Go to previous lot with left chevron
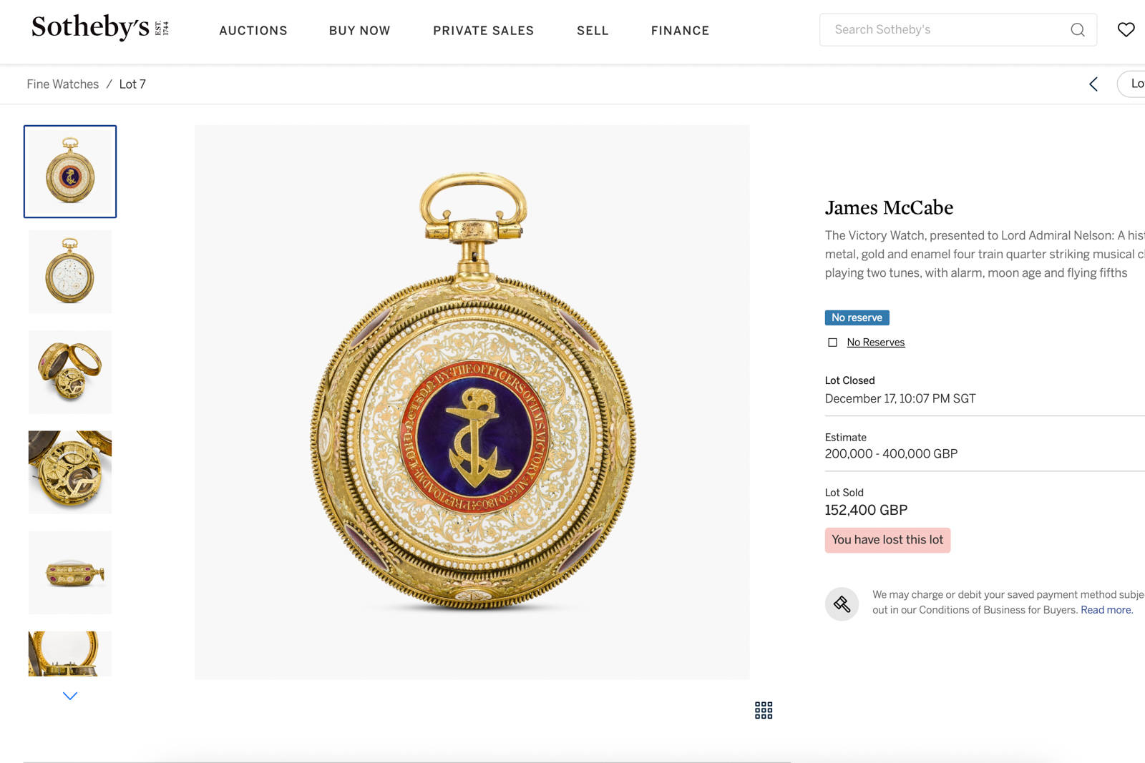Image resolution: width=1145 pixels, height=763 pixels. (x=1093, y=84)
